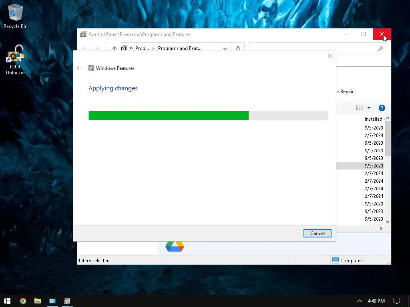Open the Action Center notifications
The image size is (410, 307).
[x=397, y=301]
